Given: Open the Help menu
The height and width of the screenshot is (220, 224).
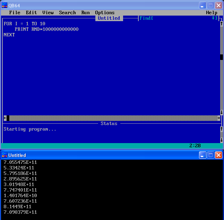Looking at the screenshot, I should tap(212, 12).
